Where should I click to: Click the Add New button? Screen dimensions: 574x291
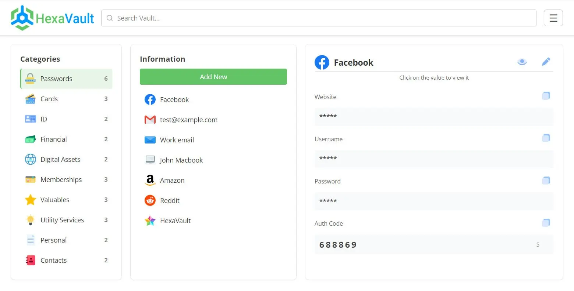pyautogui.click(x=213, y=77)
